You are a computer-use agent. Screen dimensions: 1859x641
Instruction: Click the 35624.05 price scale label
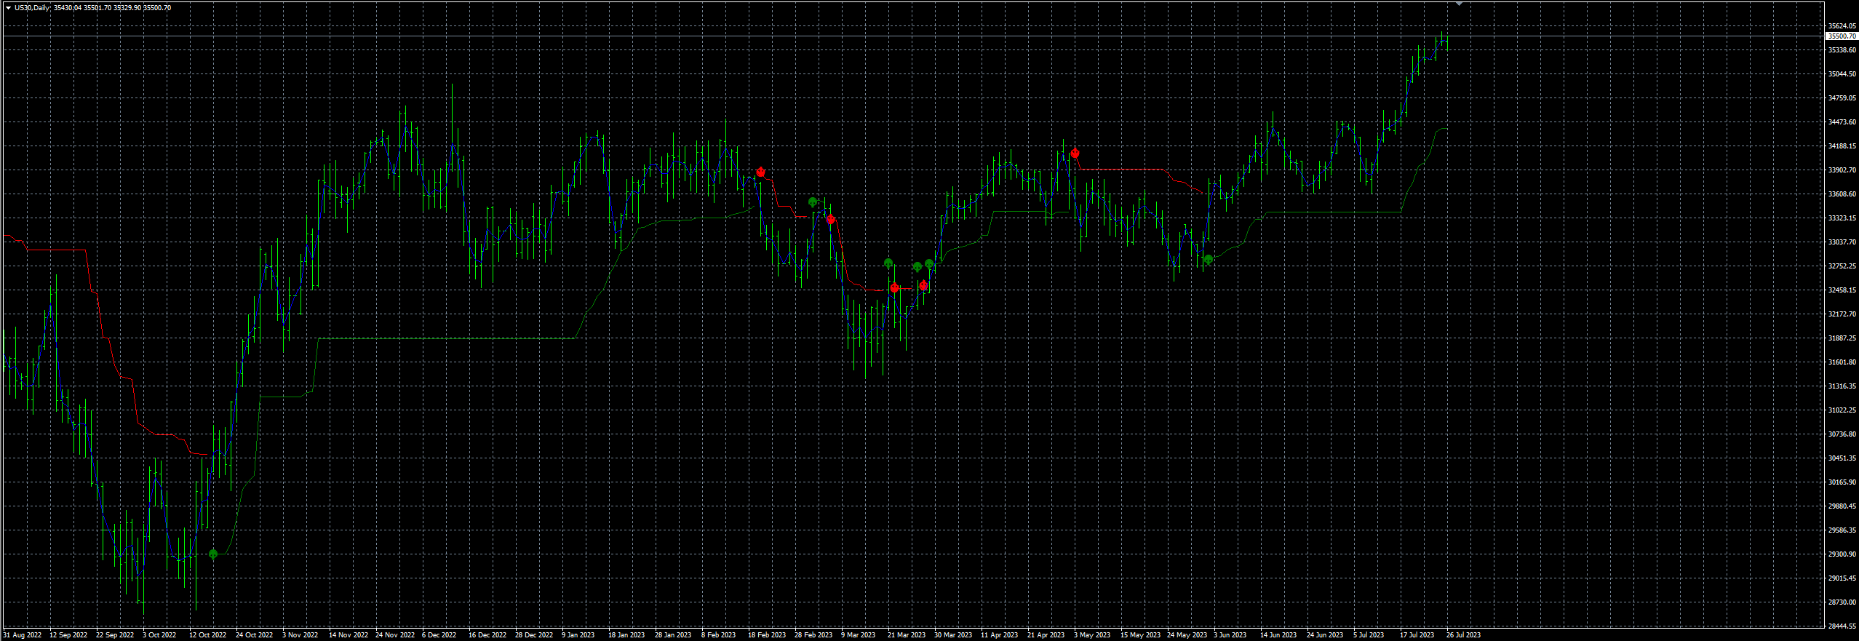point(1842,26)
